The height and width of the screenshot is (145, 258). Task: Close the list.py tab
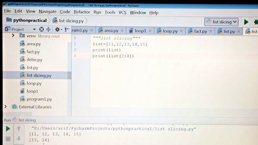[239, 31]
